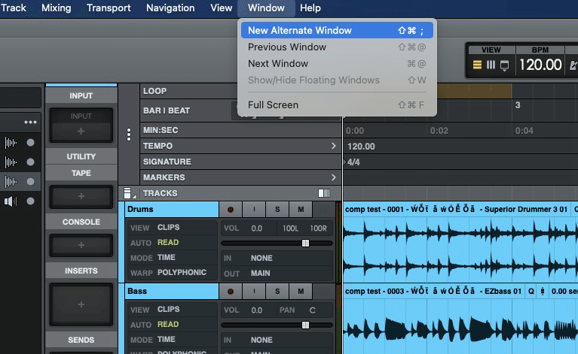Open the Help menu
The image size is (578, 354).
tap(310, 8)
